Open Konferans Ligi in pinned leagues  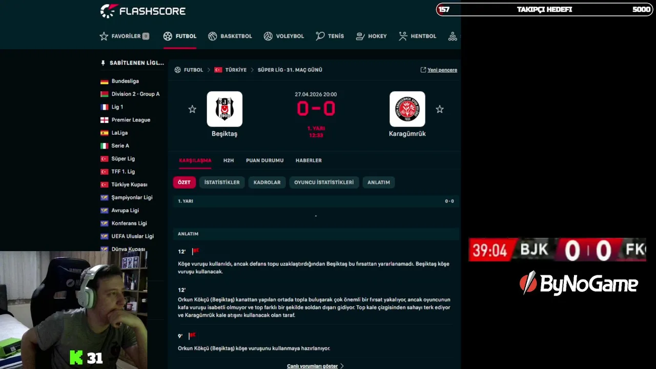[x=129, y=223]
